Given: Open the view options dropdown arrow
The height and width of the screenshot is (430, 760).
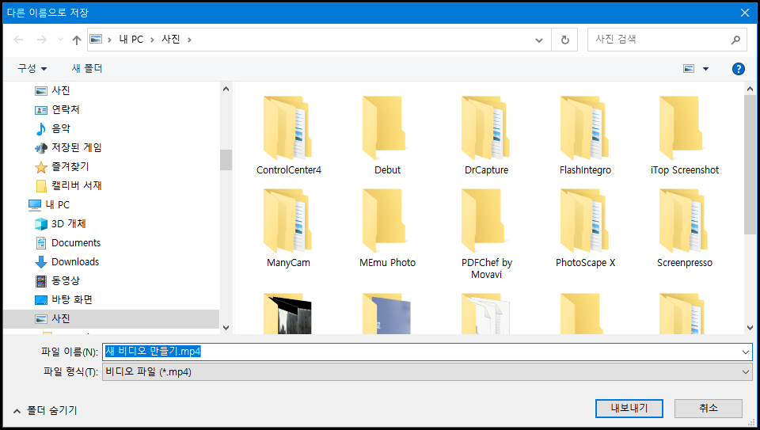Looking at the screenshot, I should click(705, 69).
